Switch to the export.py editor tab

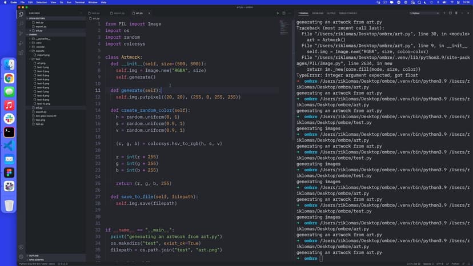(119, 13)
